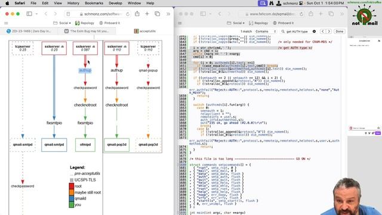Open the Window menu

tap(134, 3)
